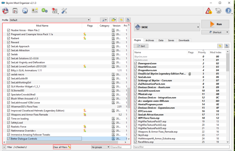Open the executables gears icon
Image resolution: width=235 pixels, height=151 pixels.
pos(44,10)
